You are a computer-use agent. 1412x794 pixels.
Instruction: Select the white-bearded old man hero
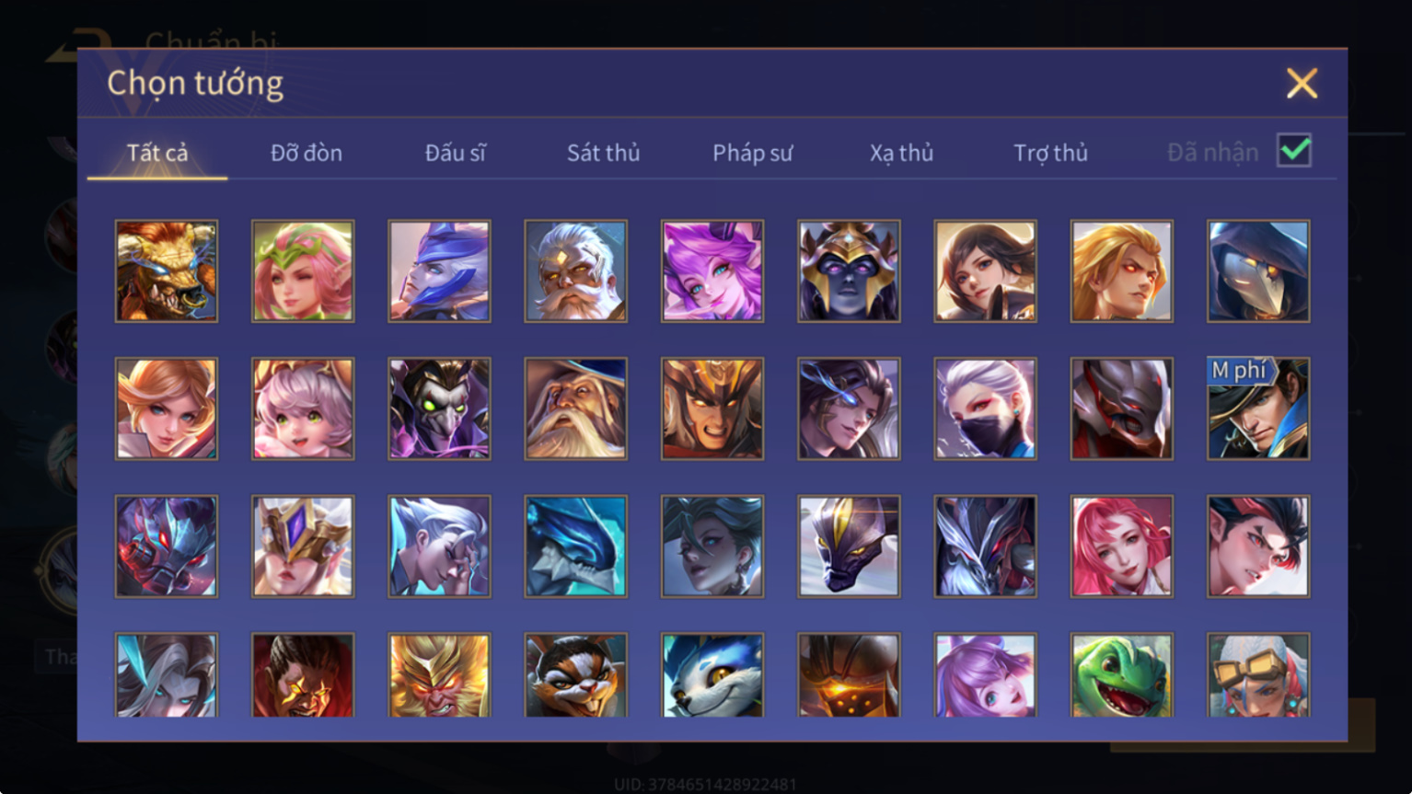(x=575, y=270)
